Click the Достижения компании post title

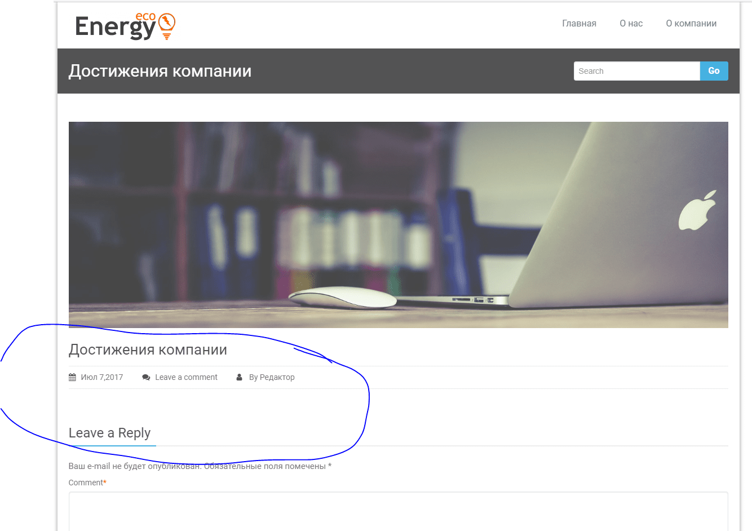click(148, 350)
